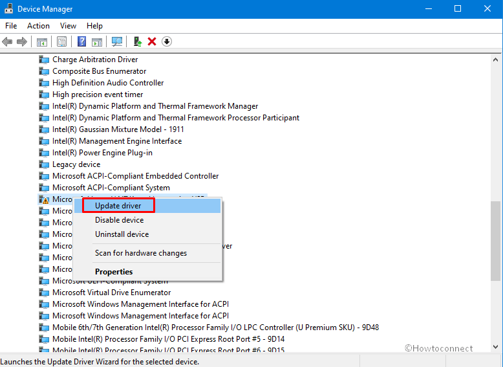
Task: Select Intel(R) Dynamic Platform Thermal Framework Processor Participant
Action: (176, 118)
